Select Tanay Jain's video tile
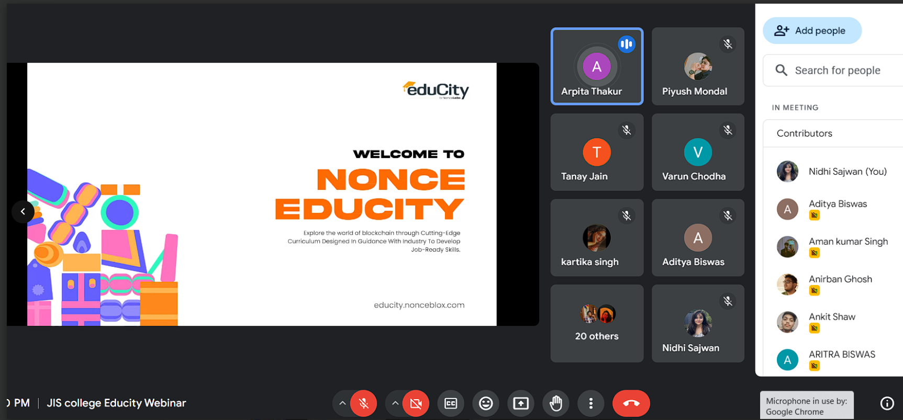903x420 pixels. pyautogui.click(x=597, y=152)
